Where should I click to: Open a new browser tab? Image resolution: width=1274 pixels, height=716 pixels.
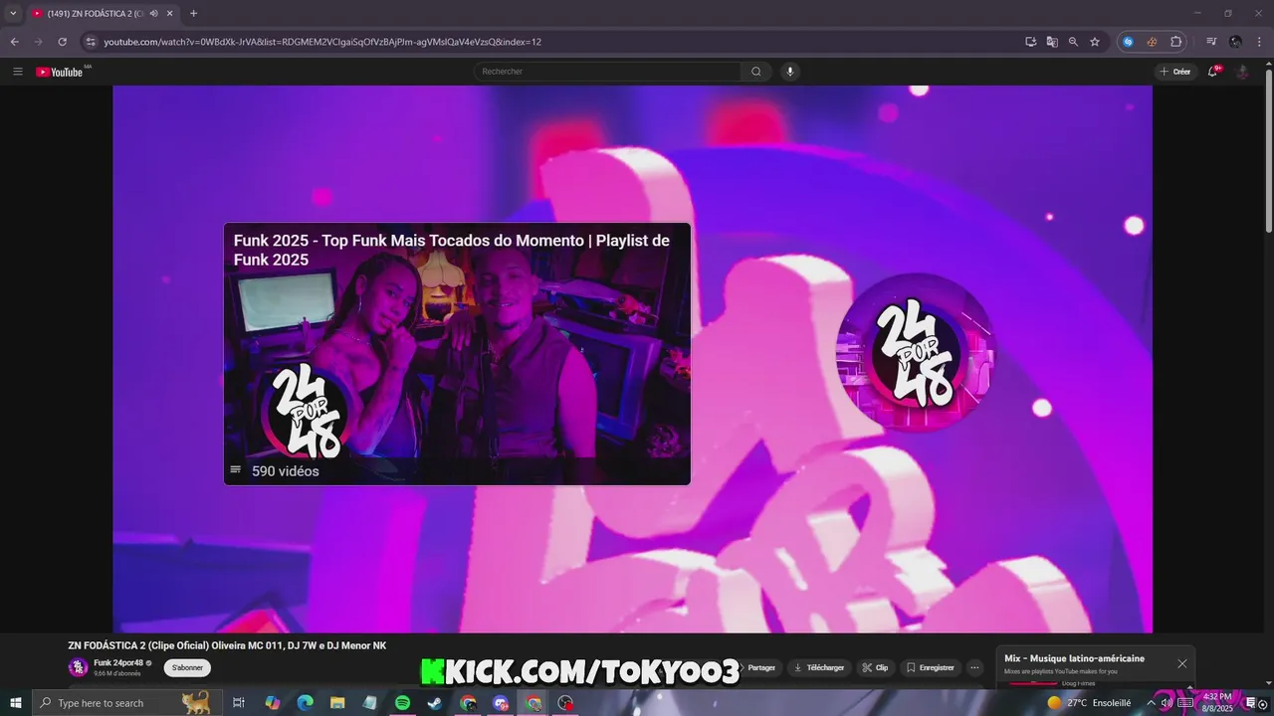tap(193, 13)
